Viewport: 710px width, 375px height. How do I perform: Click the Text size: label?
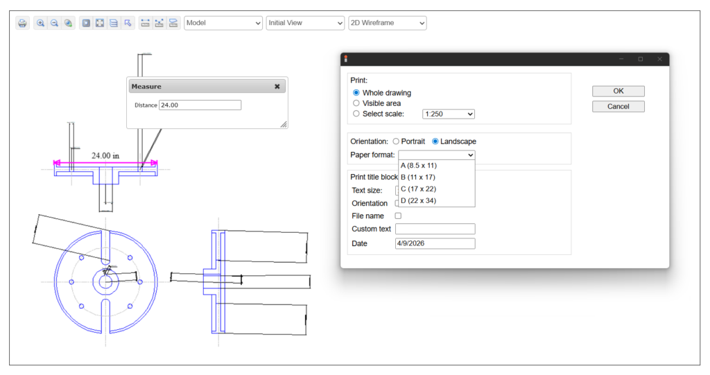367,191
